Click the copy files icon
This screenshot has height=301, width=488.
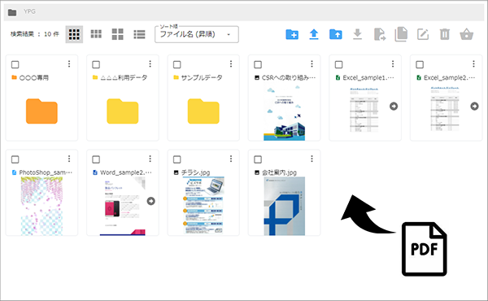pyautogui.click(x=401, y=34)
